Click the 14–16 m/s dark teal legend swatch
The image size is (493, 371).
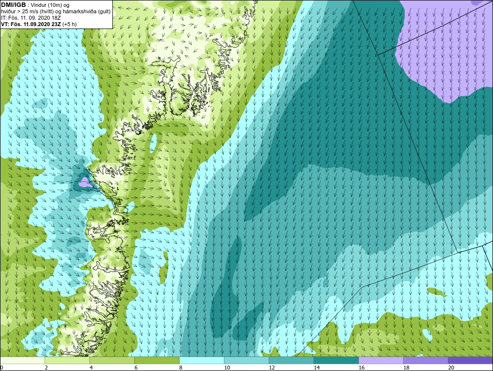[x=336, y=360]
